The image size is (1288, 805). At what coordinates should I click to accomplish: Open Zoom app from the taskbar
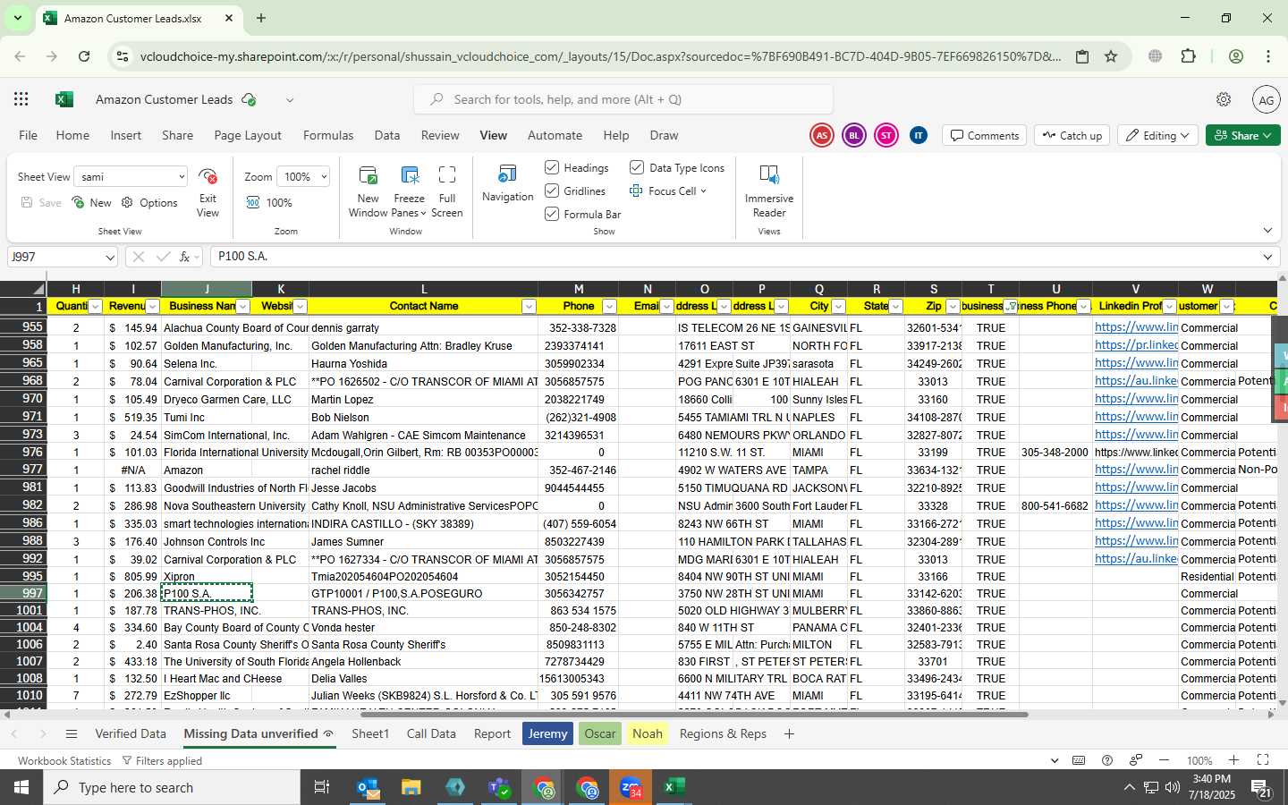pyautogui.click(x=631, y=788)
